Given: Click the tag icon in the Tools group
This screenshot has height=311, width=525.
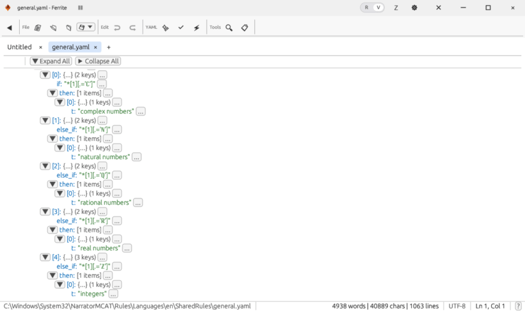Looking at the screenshot, I should (245, 27).
